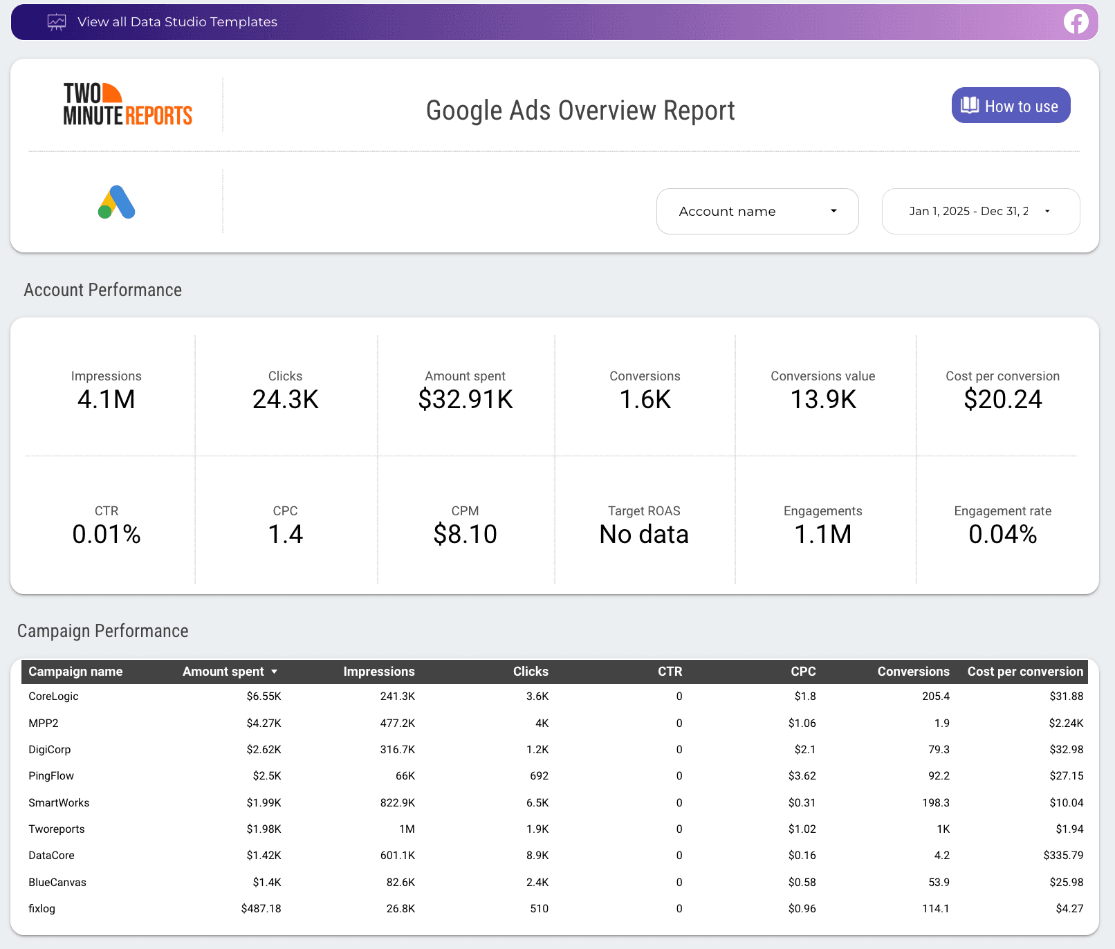
Task: Click the book icon on How to use button
Action: pos(968,105)
